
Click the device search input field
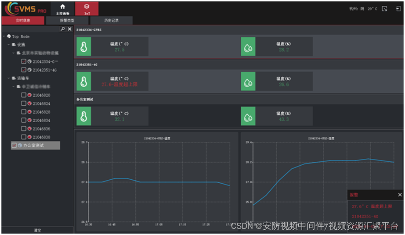click(x=31, y=29)
